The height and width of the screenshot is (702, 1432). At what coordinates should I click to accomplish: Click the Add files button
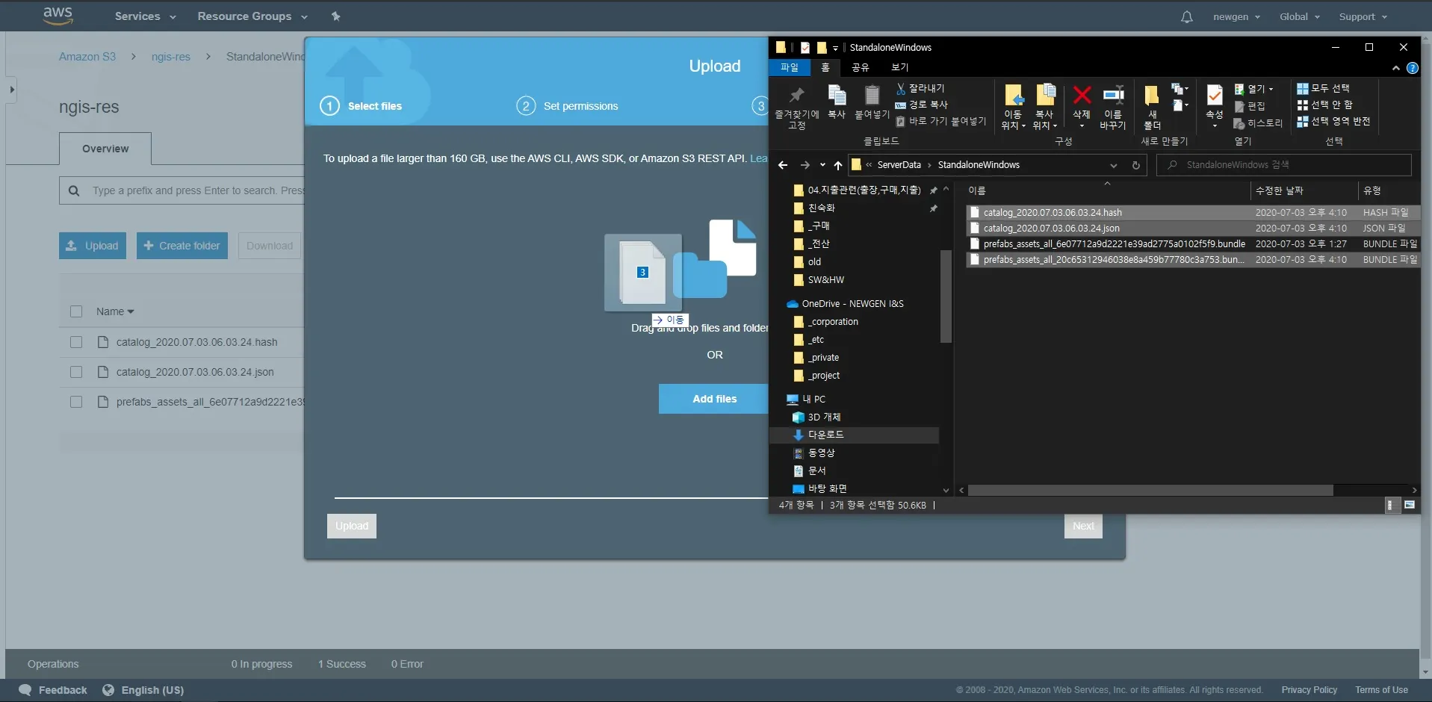[714, 399]
